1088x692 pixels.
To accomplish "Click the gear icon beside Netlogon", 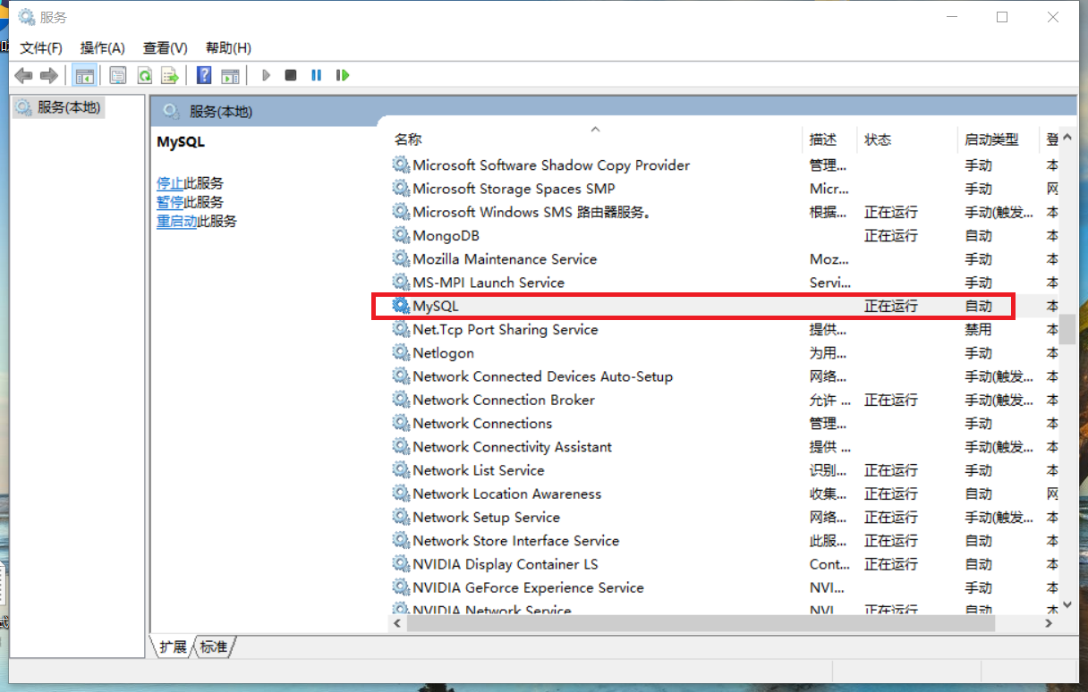I will coord(401,352).
